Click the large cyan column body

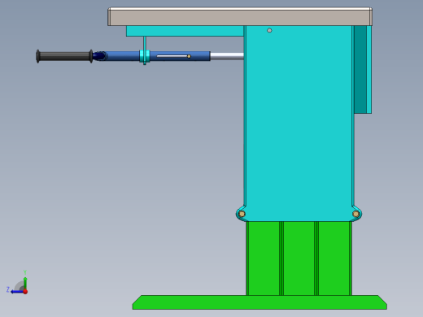click(x=299, y=124)
